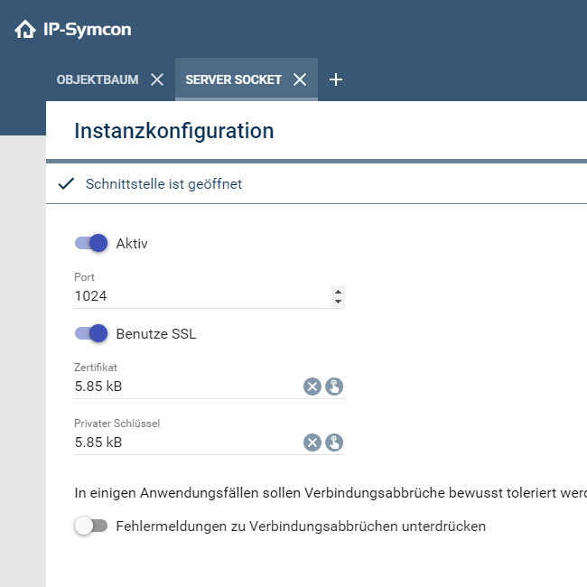Upload a file for Privater Schlüssel
Viewport: 587px width, 587px height.
[334, 443]
